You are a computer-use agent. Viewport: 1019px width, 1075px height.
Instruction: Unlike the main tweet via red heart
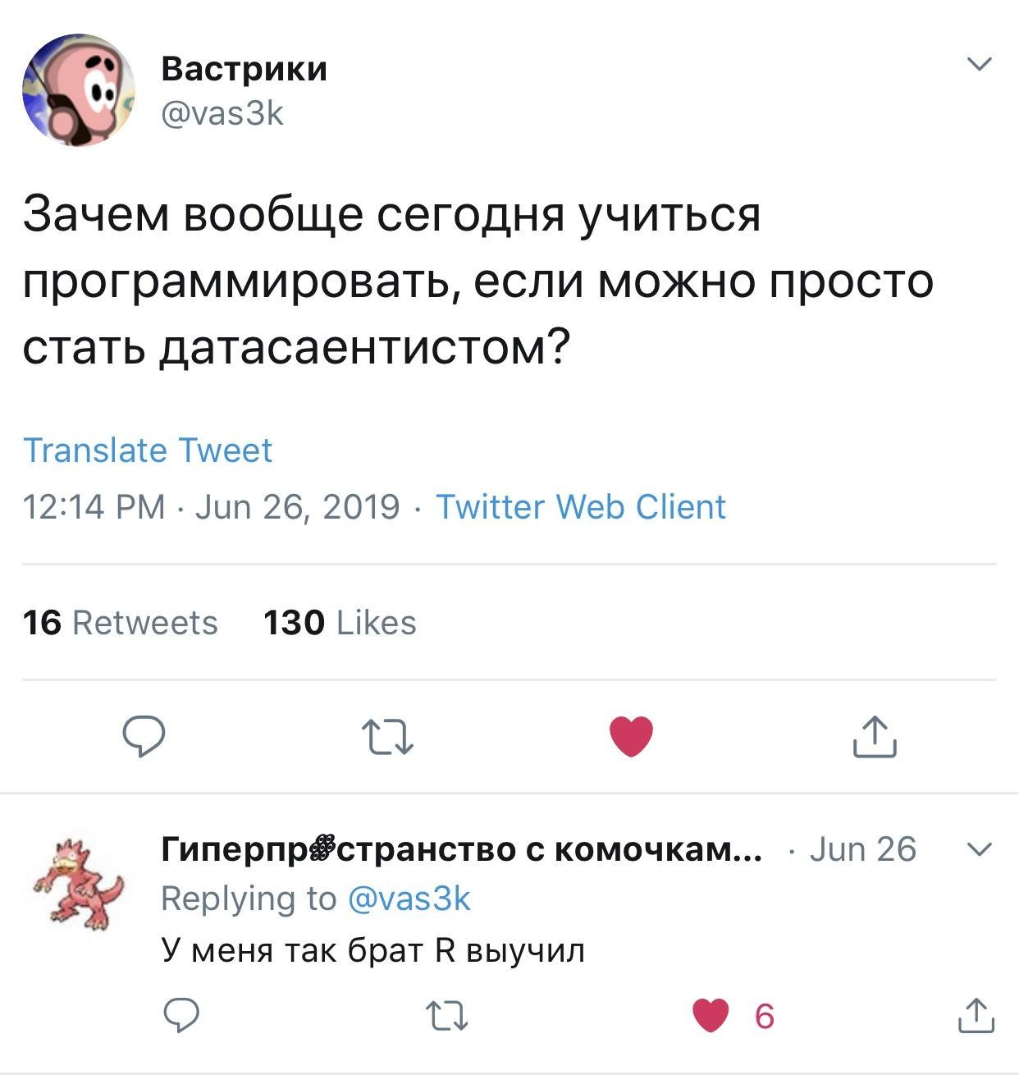click(x=631, y=735)
